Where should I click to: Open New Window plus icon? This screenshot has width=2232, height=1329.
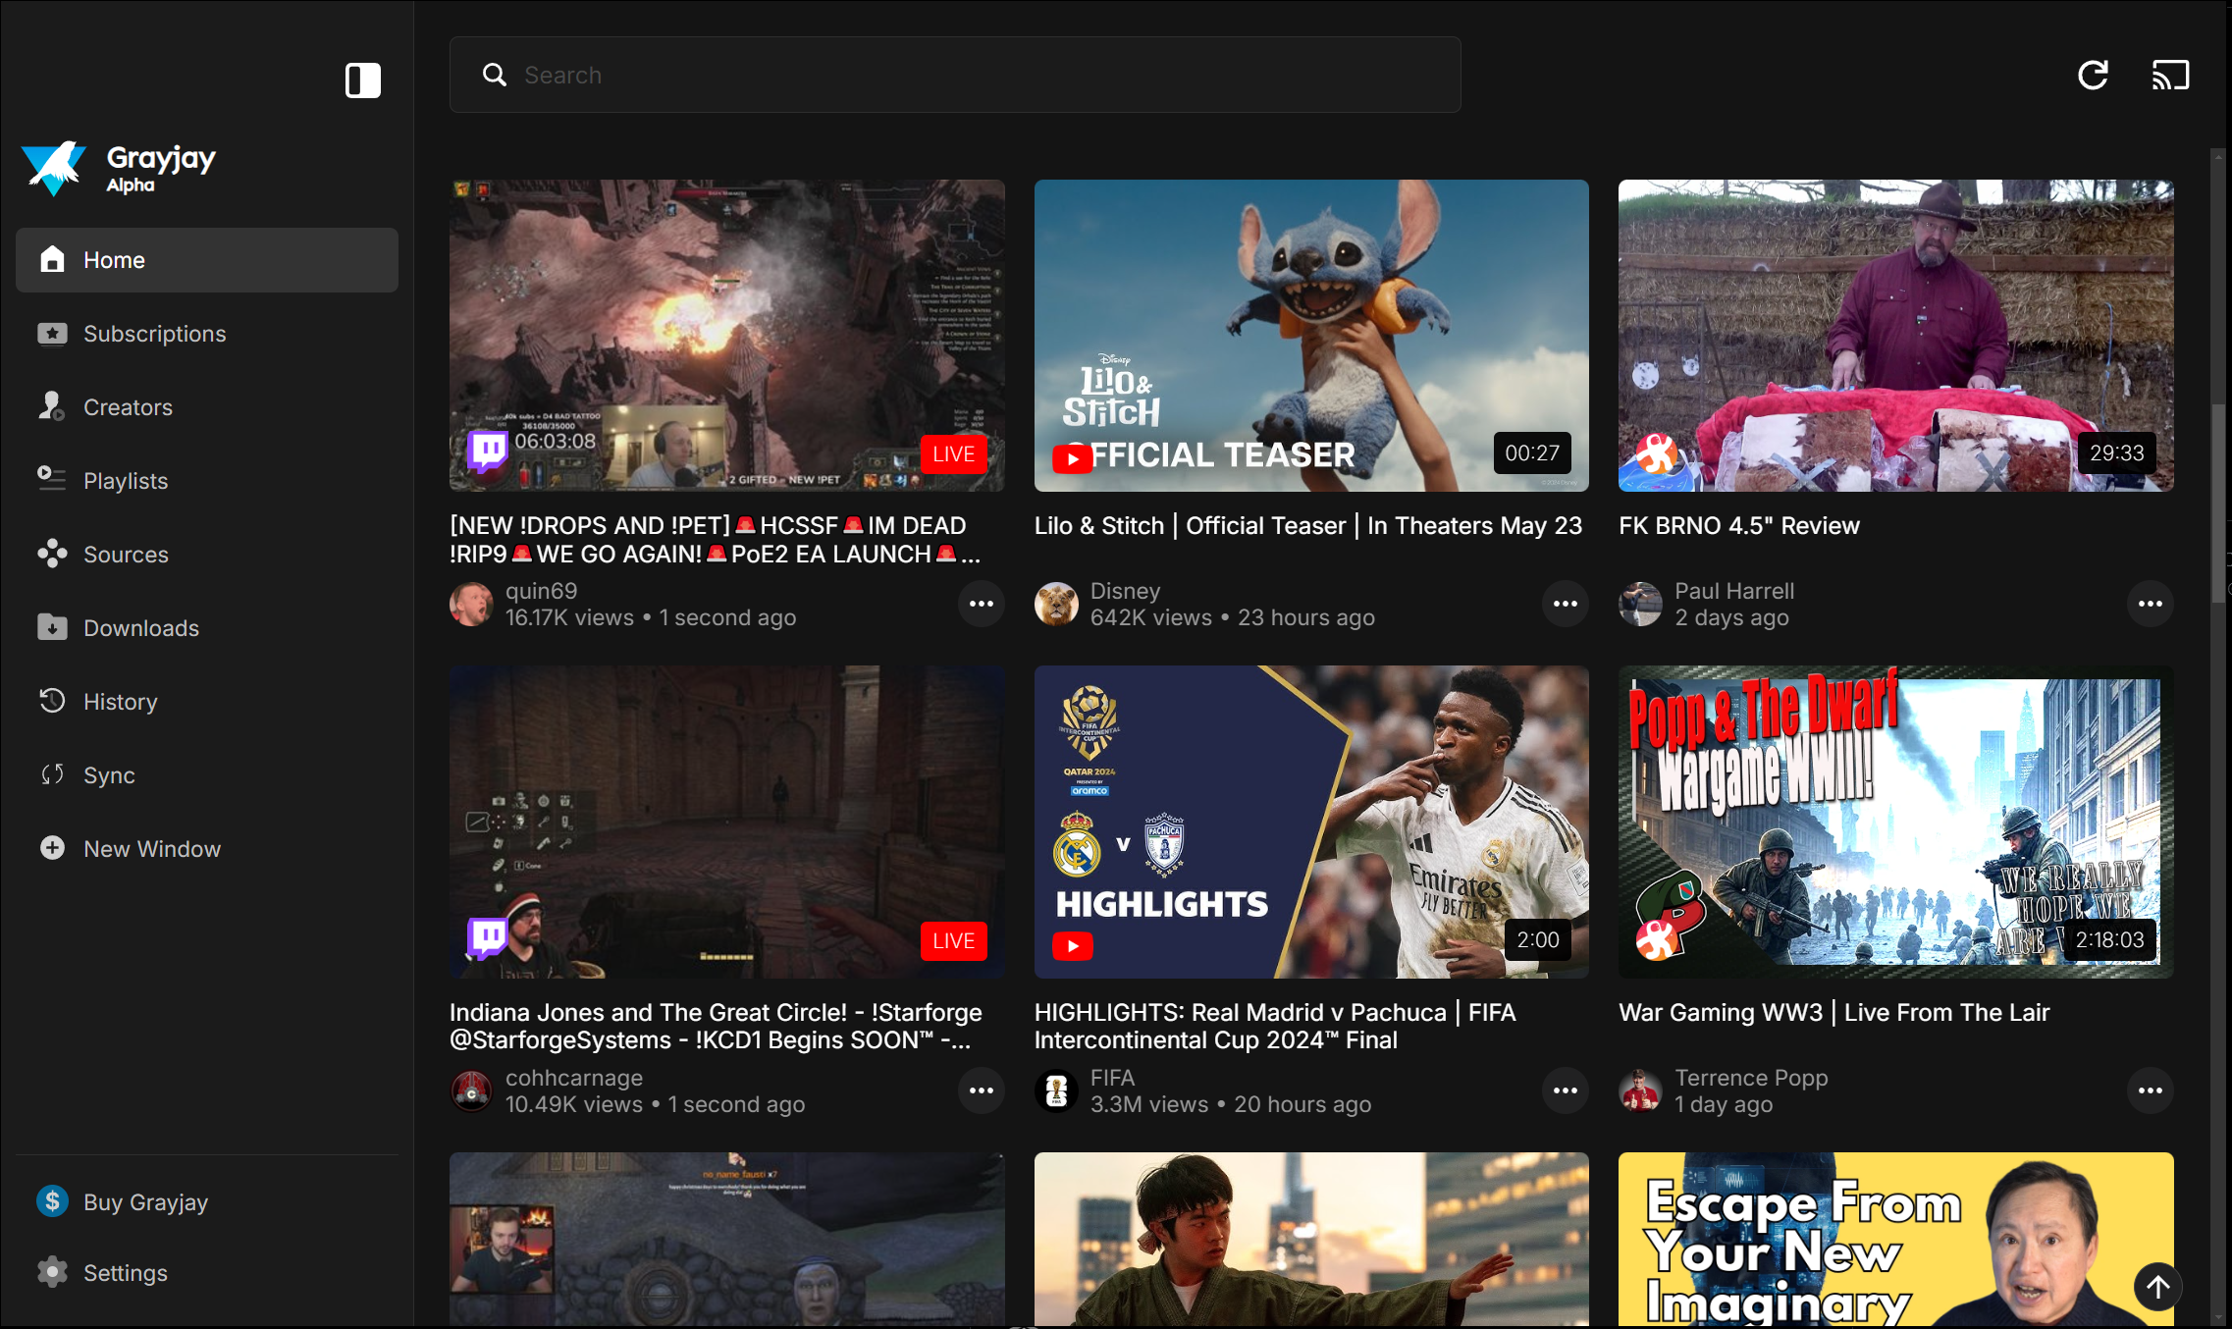(52, 848)
